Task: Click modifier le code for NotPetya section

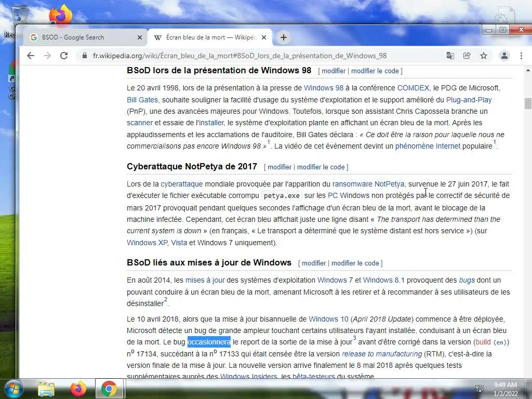Action: 321,167
